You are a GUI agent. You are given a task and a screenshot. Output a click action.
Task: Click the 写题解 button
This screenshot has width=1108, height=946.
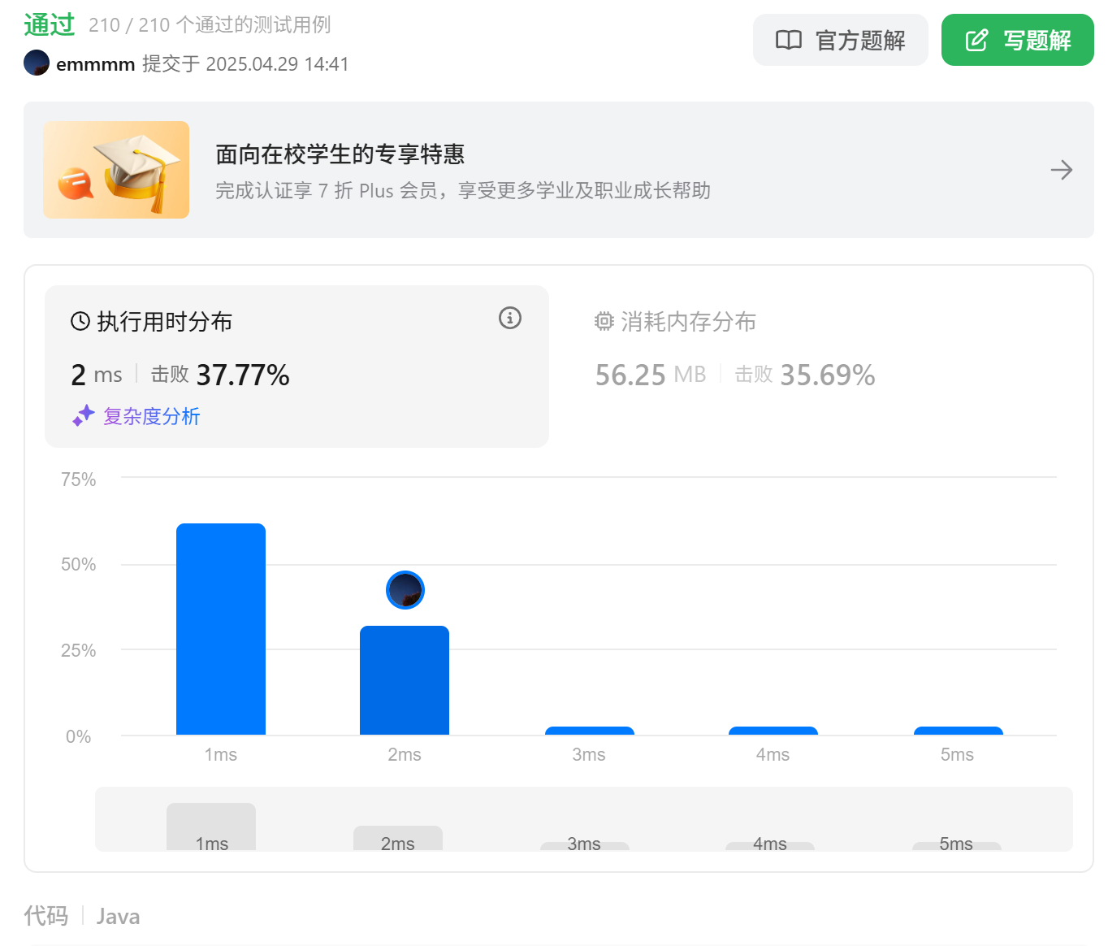point(1017,39)
